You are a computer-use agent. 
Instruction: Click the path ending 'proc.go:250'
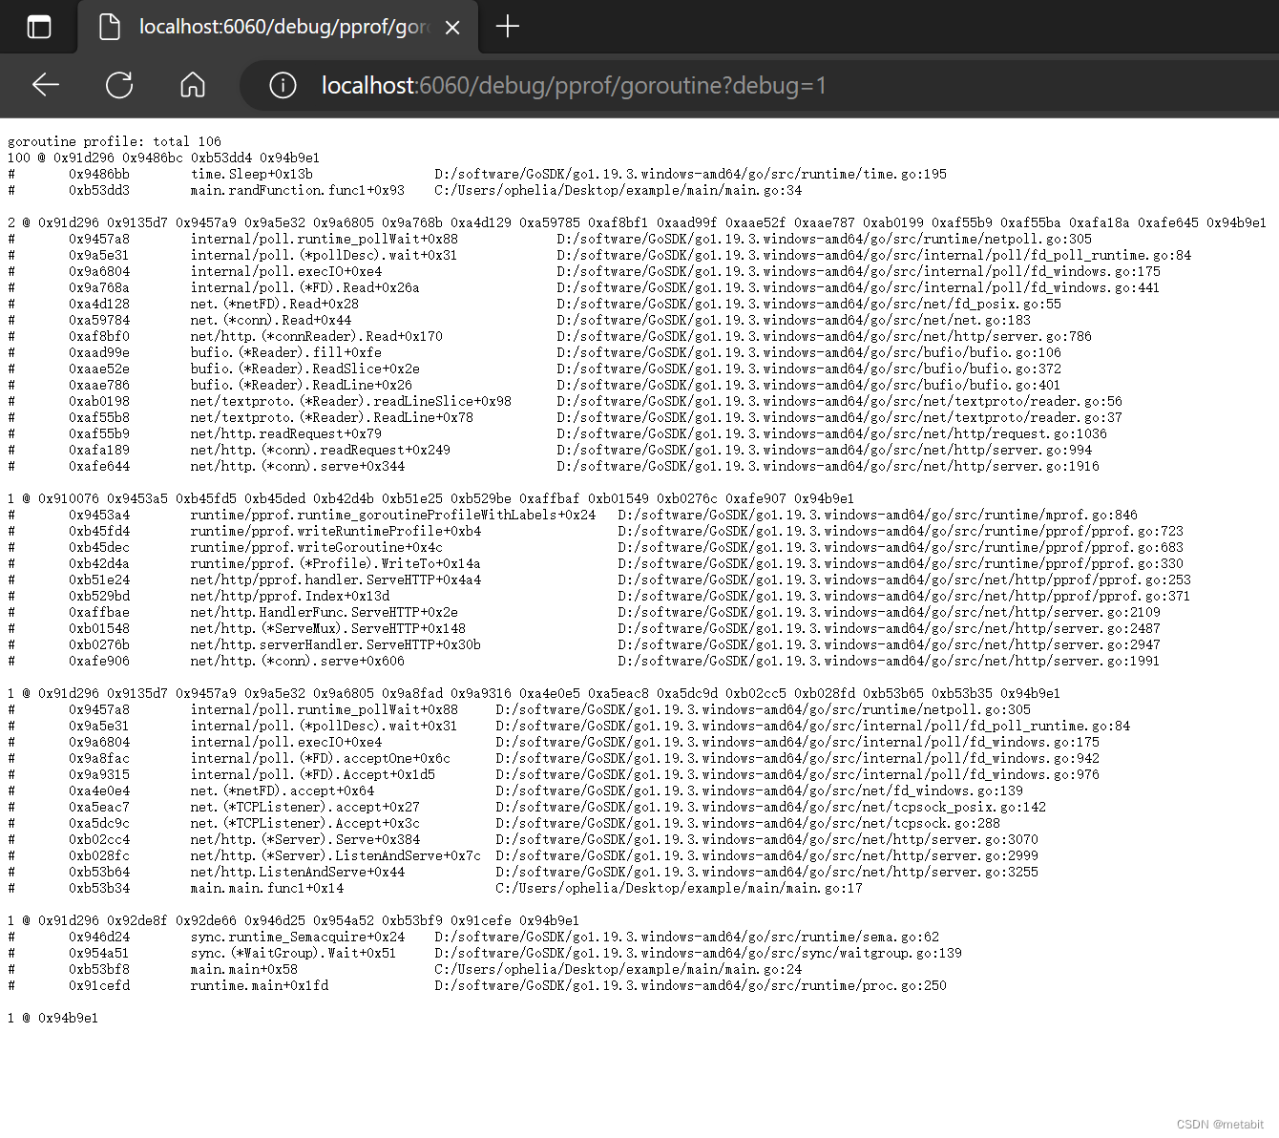click(690, 985)
